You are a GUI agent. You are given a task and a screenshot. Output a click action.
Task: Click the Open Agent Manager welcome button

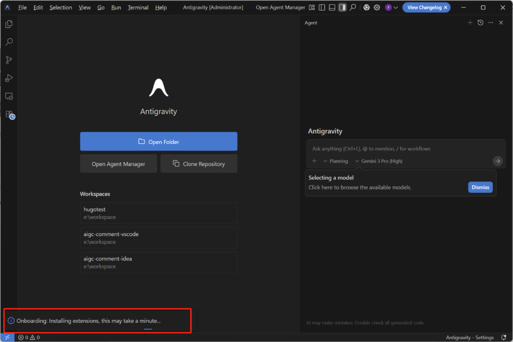(118, 163)
